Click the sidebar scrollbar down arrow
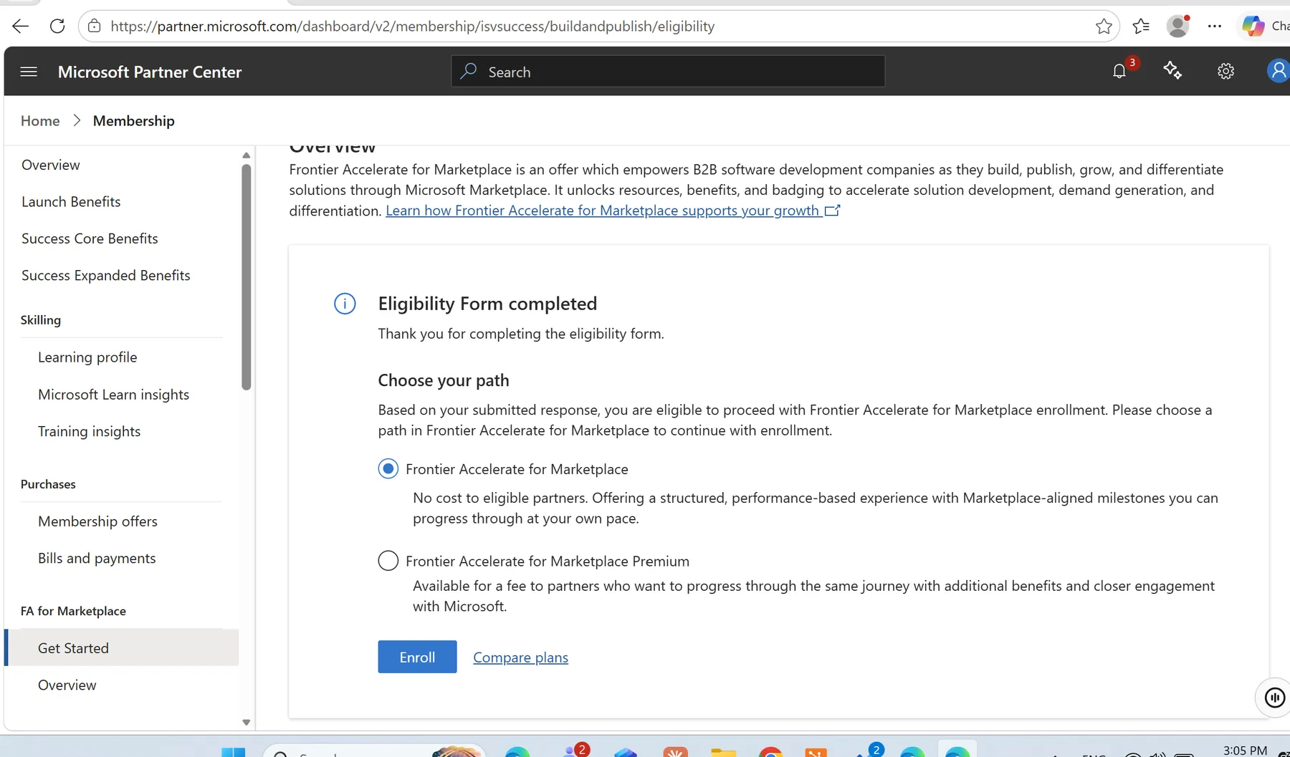 tap(246, 722)
